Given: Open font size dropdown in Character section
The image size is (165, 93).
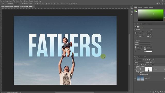Looking at the screenshot, I should [141, 47].
